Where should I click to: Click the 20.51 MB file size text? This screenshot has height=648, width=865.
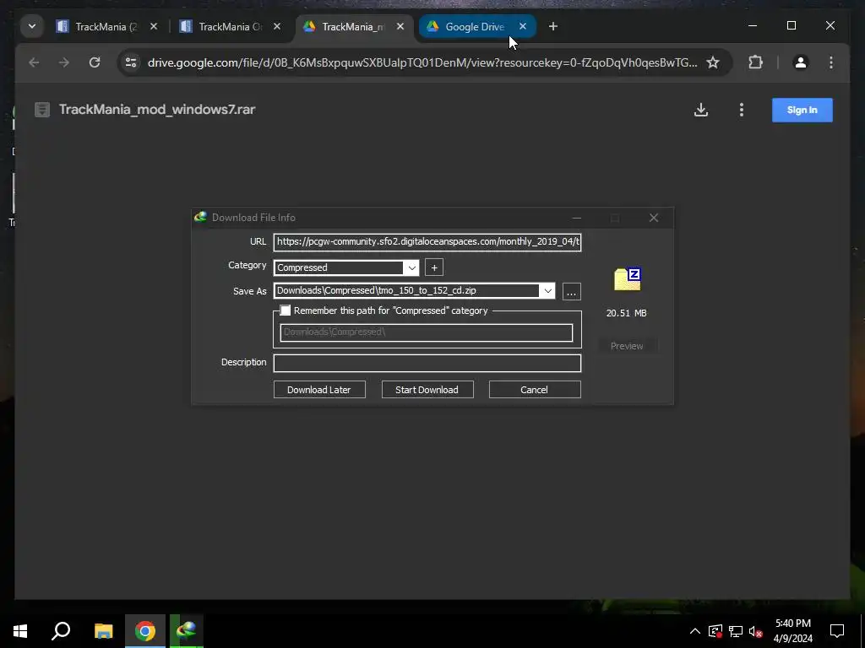[626, 313]
